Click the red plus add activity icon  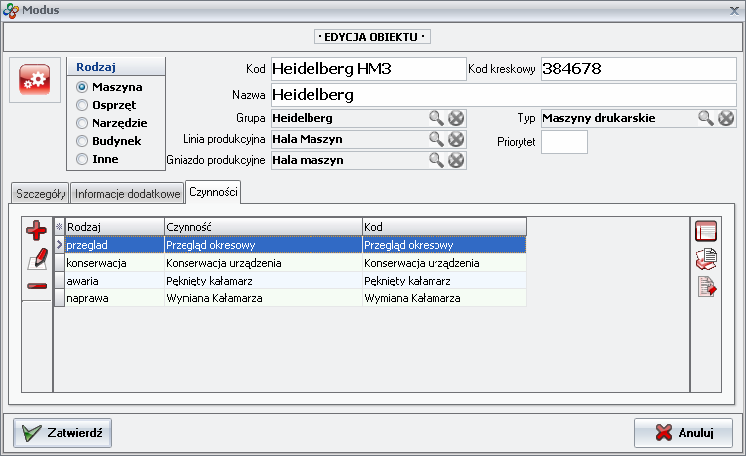[37, 232]
